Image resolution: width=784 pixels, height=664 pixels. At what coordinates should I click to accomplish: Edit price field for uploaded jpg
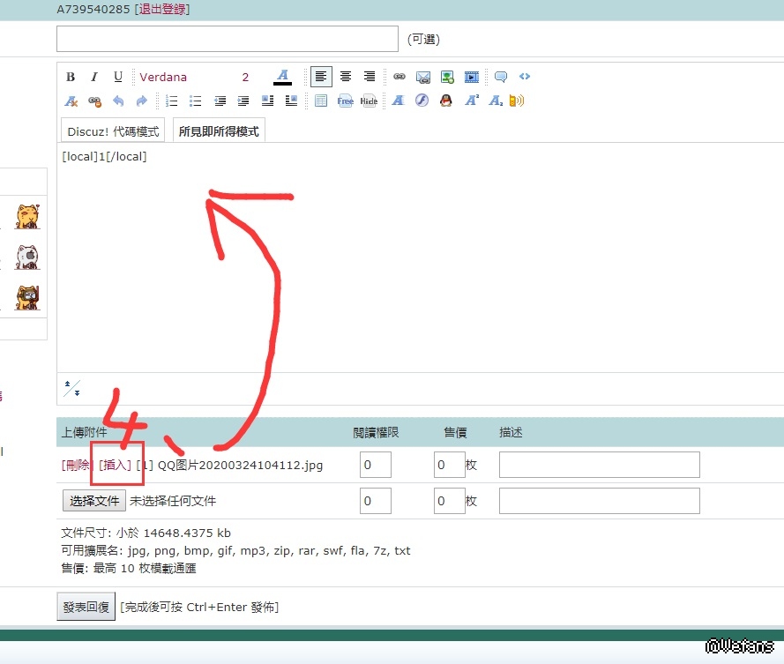tap(450, 465)
